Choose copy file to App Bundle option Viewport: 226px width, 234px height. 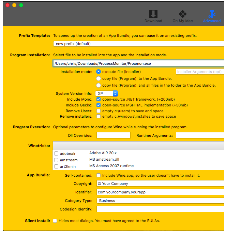[99, 78]
